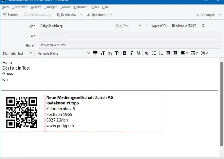Toggle bold formatting
This screenshot has width=224, height=159.
tap(125, 53)
